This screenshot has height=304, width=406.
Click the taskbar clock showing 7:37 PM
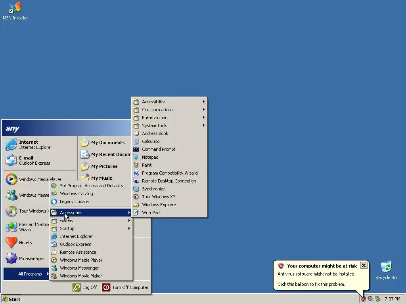click(392, 299)
